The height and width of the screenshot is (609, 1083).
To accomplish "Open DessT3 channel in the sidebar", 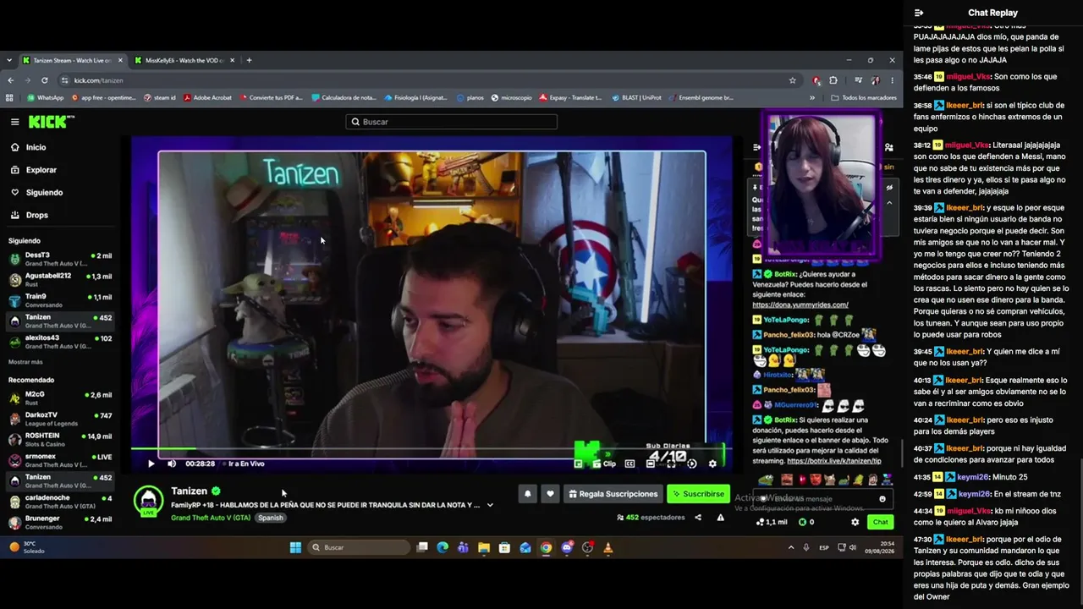I will click(59, 259).
